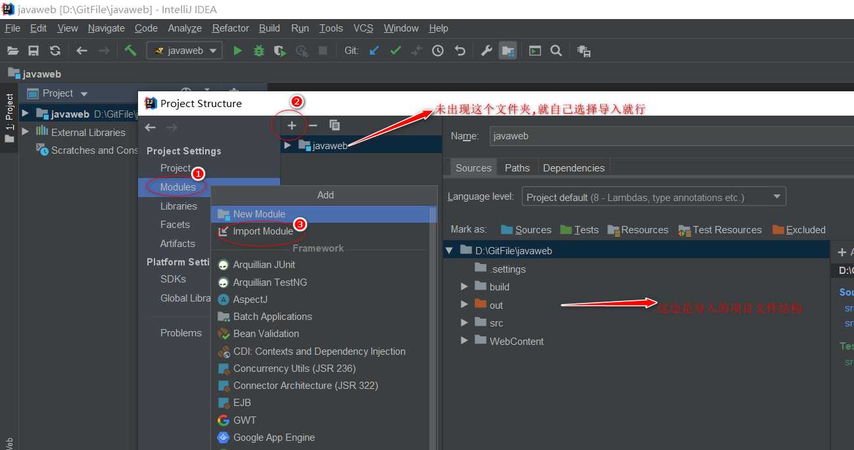This screenshot has height=450, width=854.
Task: Open the javaweb run configuration dropdown
Action: click(185, 51)
